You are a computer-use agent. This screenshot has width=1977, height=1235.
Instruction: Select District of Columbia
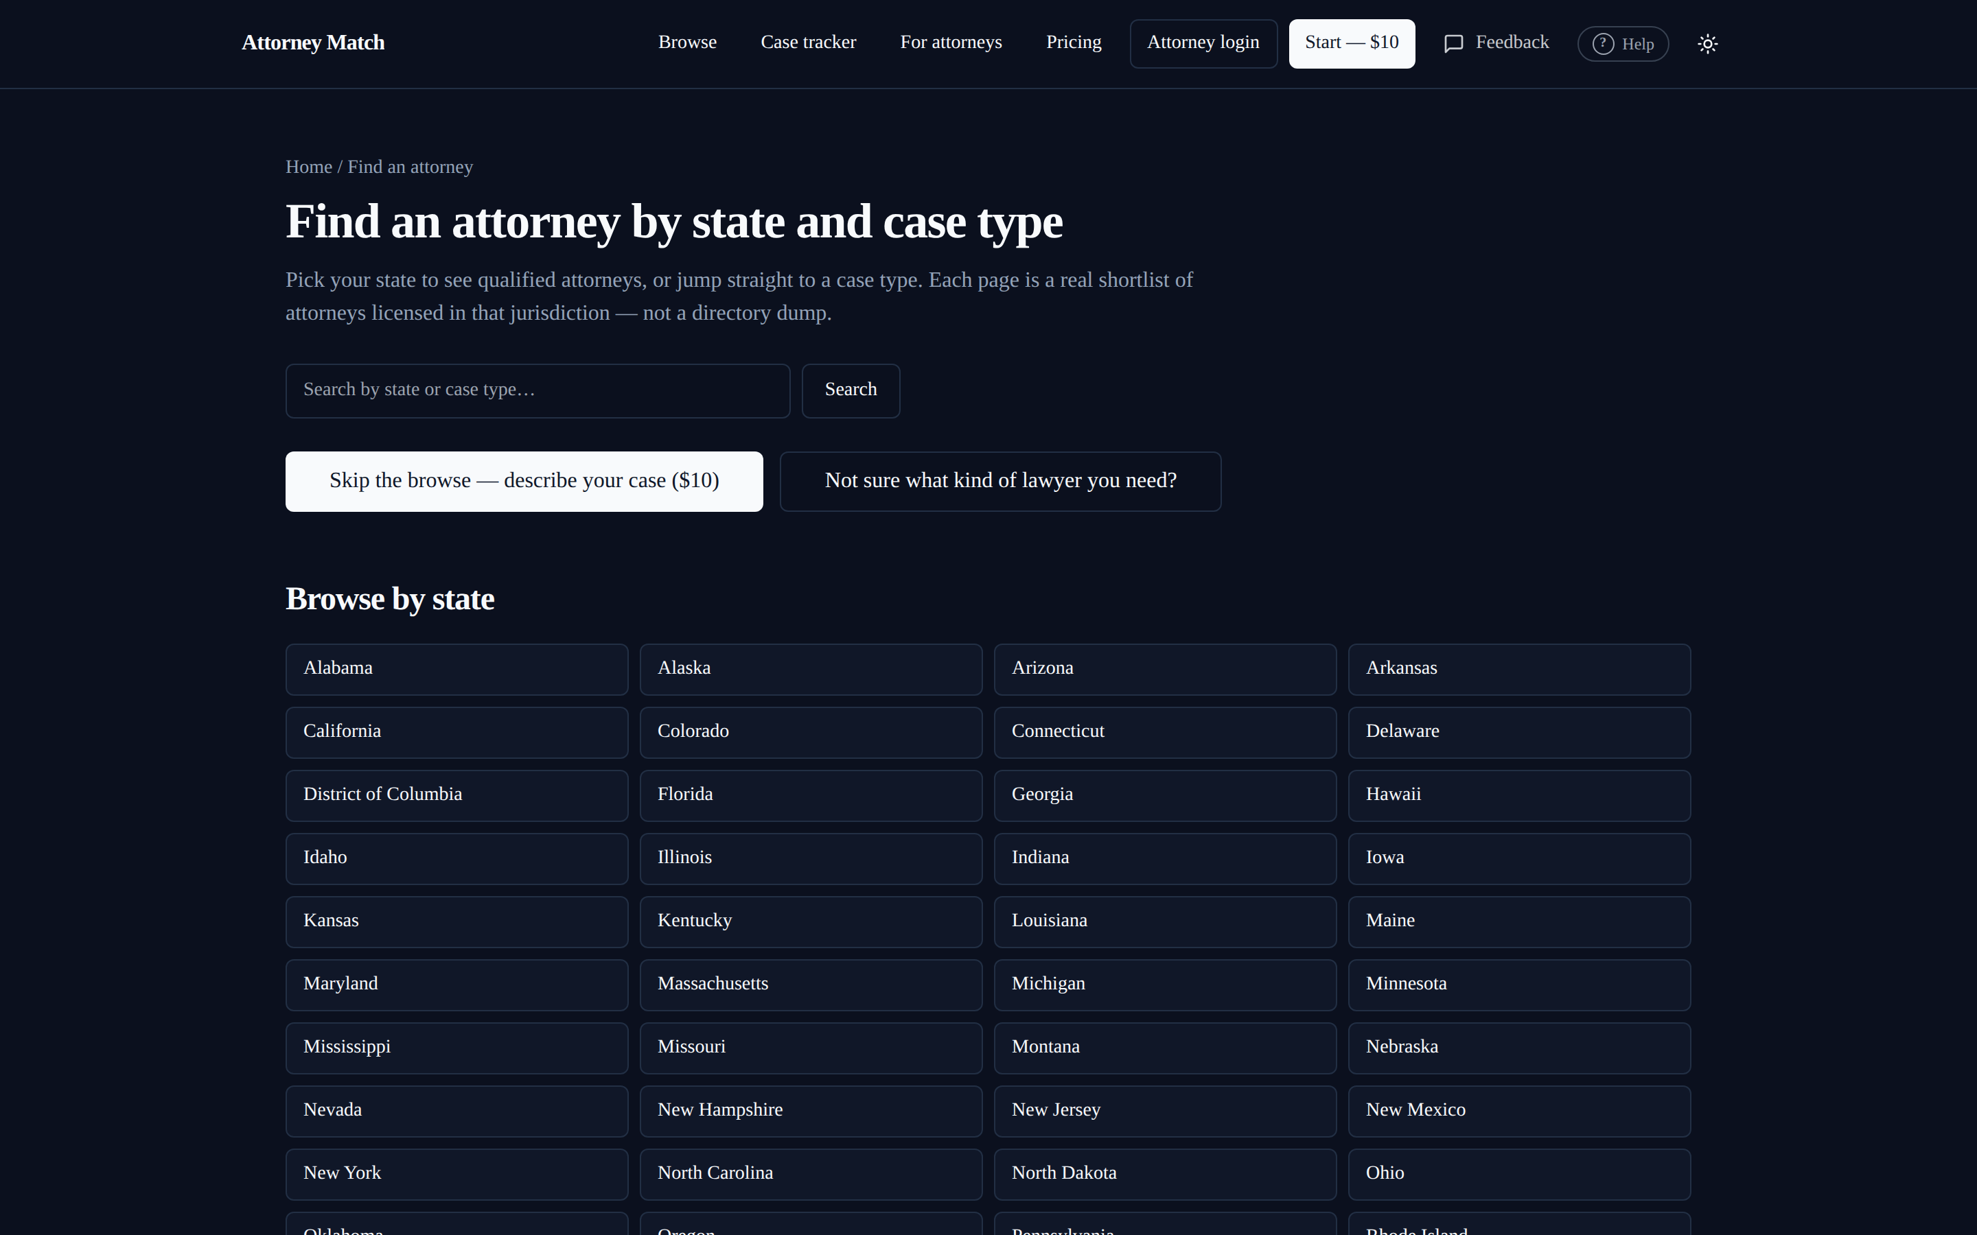coord(456,795)
